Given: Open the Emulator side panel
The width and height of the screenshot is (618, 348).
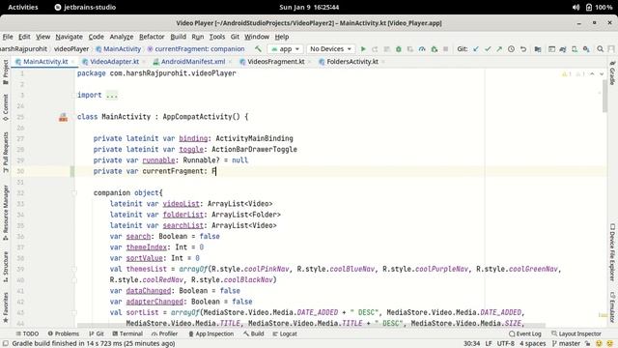Looking at the screenshot, I should (x=612, y=306).
